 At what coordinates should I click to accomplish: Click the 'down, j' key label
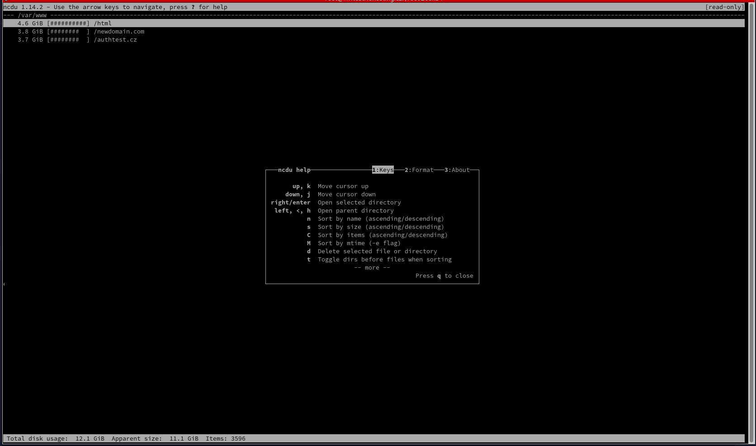298,194
